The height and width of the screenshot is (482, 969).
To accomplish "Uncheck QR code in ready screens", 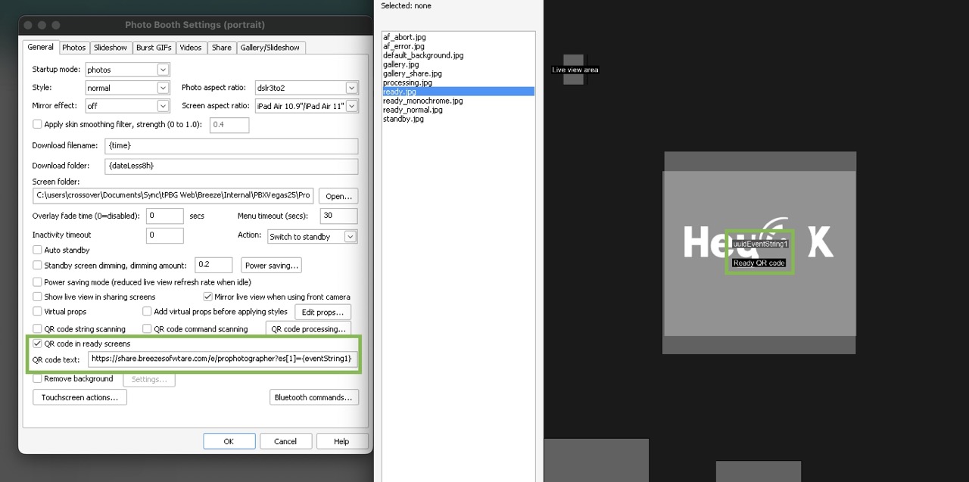I will (37, 344).
